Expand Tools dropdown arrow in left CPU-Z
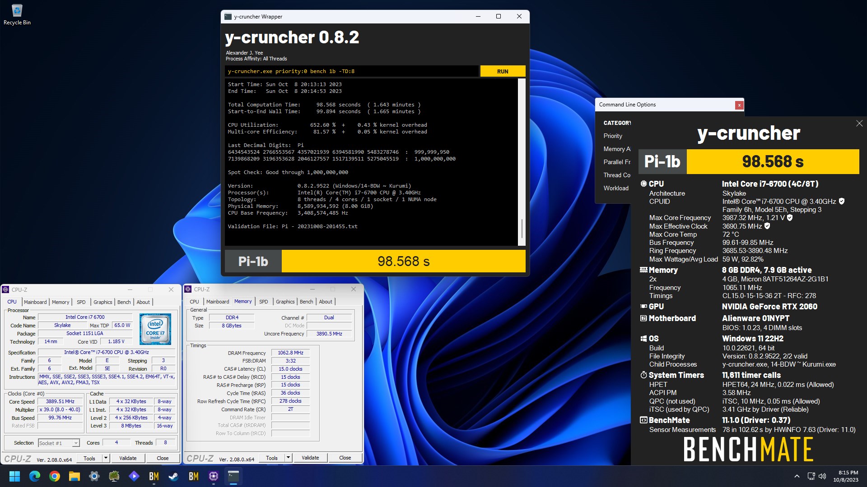 click(106, 458)
